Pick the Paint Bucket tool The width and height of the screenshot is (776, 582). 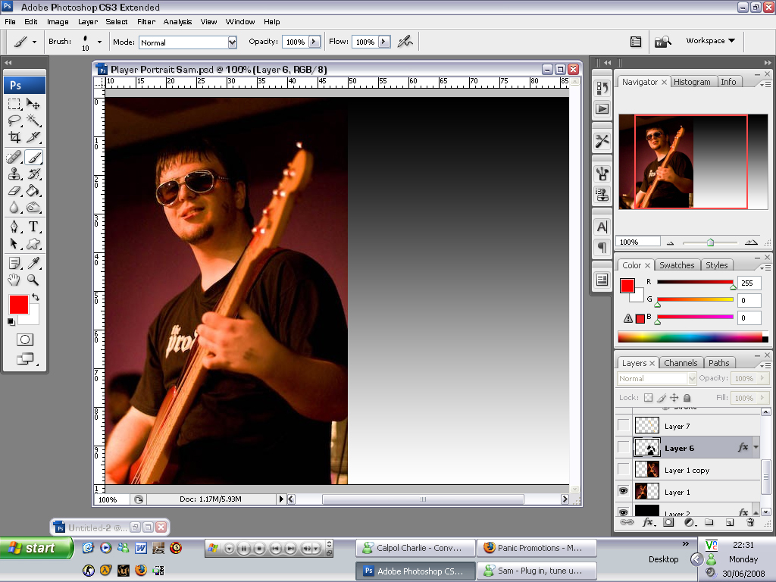(33, 190)
